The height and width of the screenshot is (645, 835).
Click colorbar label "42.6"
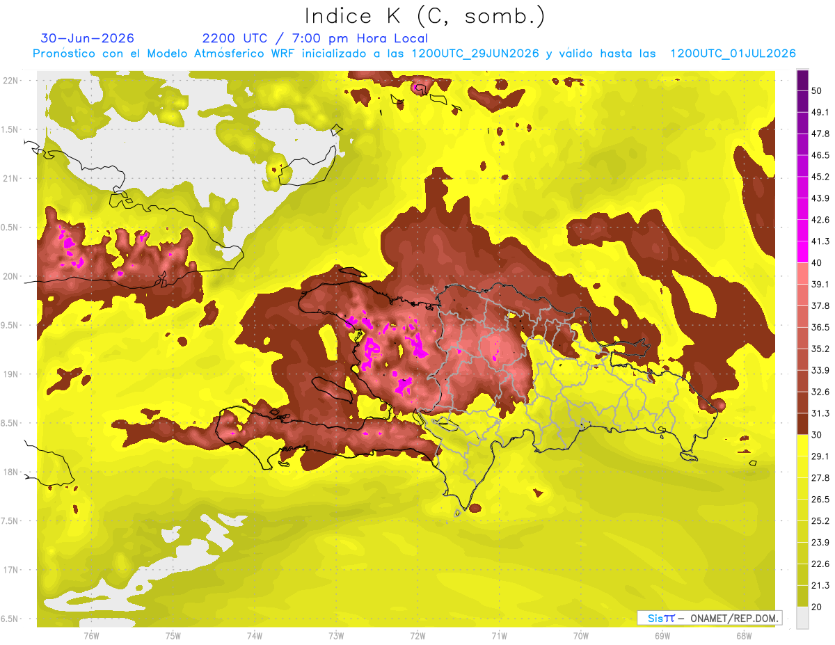820,220
